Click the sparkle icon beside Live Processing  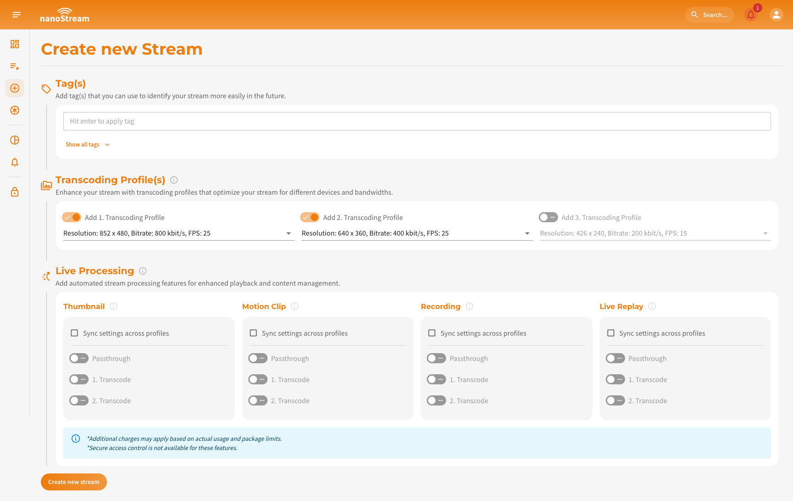(46, 276)
